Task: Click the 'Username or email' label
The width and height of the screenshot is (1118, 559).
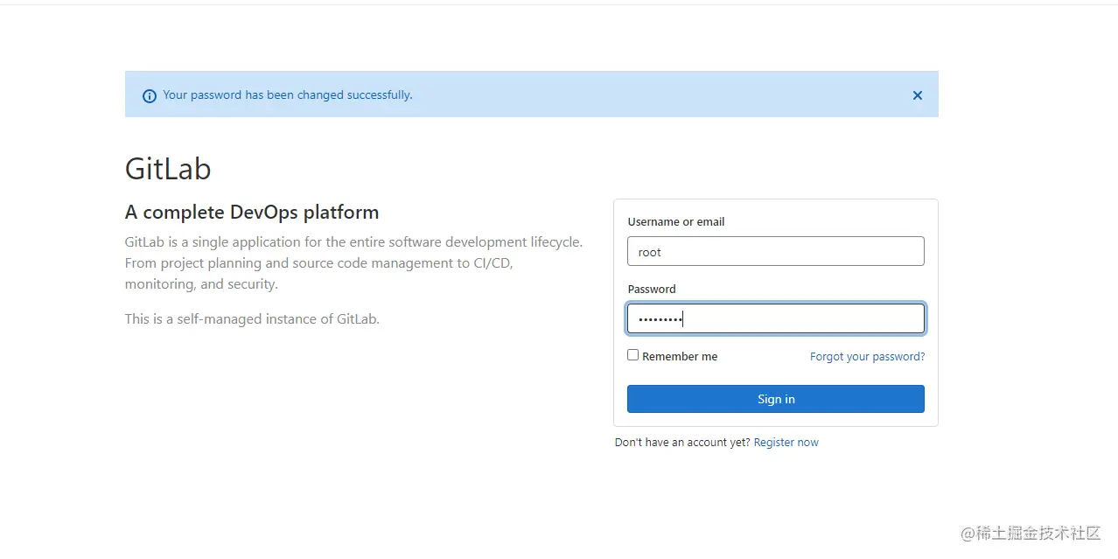Action: [675, 221]
